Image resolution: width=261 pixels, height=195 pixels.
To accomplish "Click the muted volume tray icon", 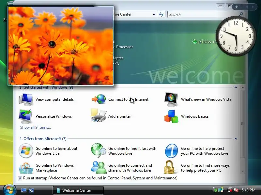I will pyautogui.click(x=236, y=190).
